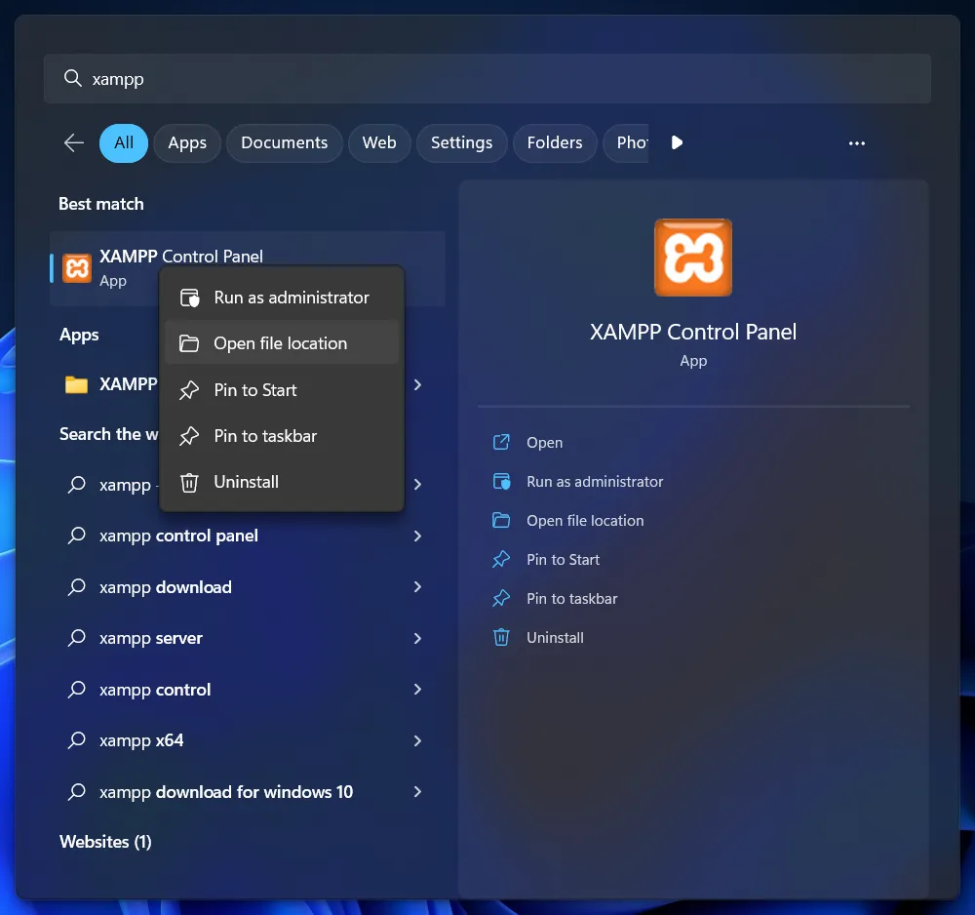Go back with the left arrow
Screen dimensions: 975x915
pos(74,143)
